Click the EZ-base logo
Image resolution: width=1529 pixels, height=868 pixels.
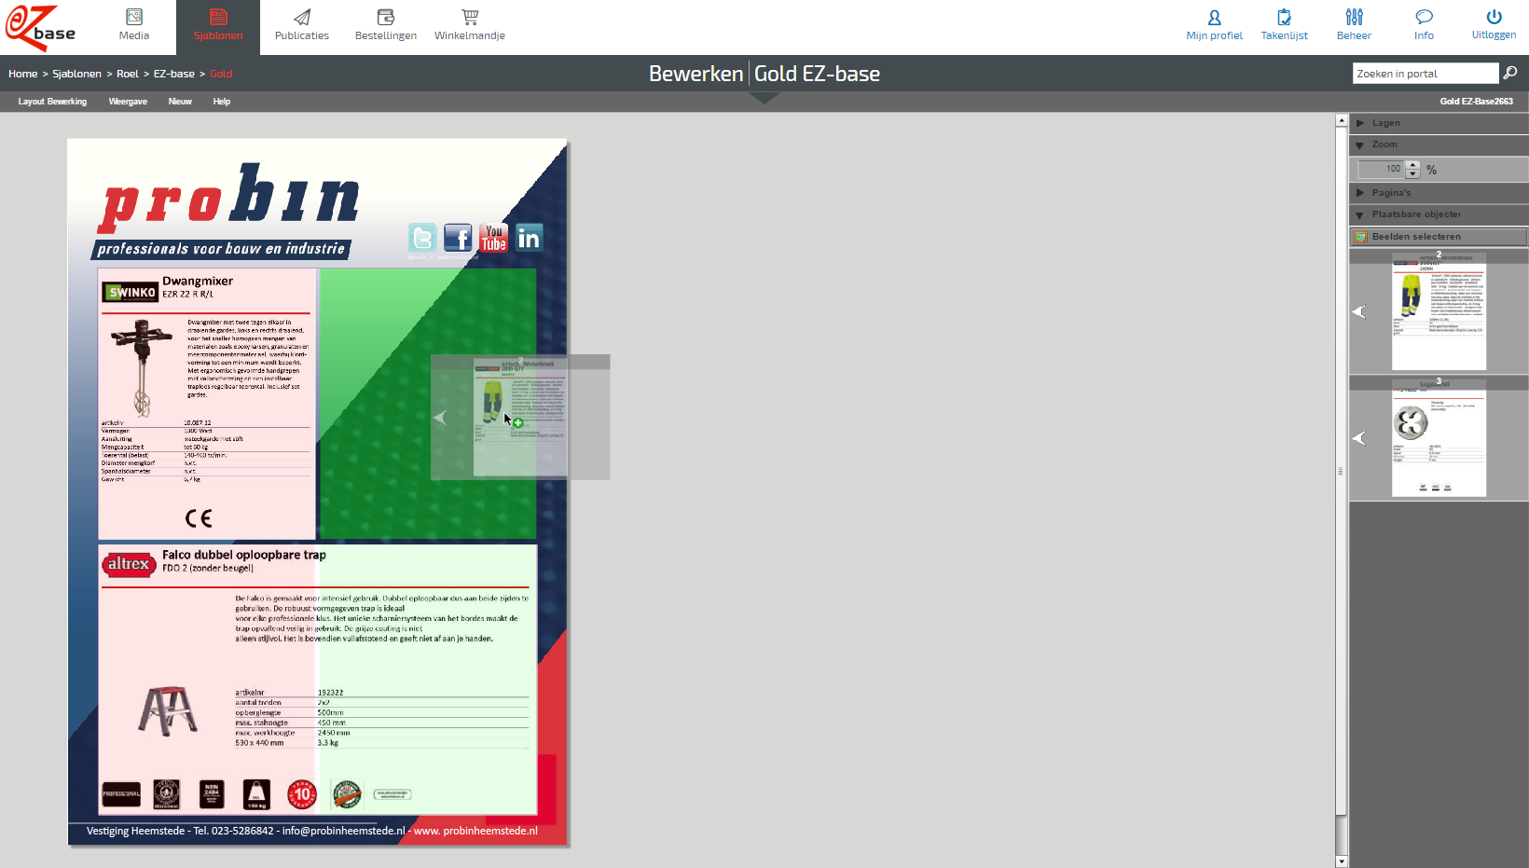tap(41, 27)
